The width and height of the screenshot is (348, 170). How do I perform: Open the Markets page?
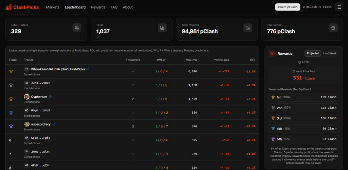[53, 7]
